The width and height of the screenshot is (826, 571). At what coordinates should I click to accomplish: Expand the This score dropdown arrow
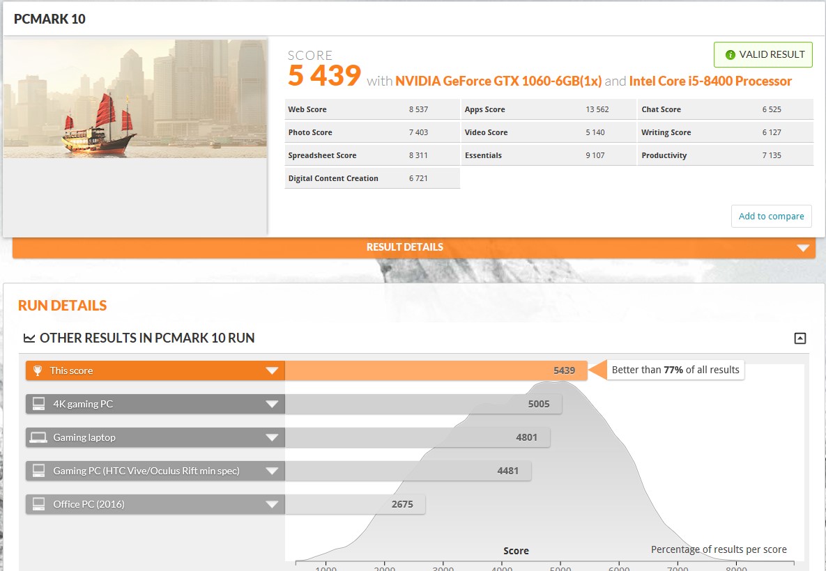tap(272, 370)
